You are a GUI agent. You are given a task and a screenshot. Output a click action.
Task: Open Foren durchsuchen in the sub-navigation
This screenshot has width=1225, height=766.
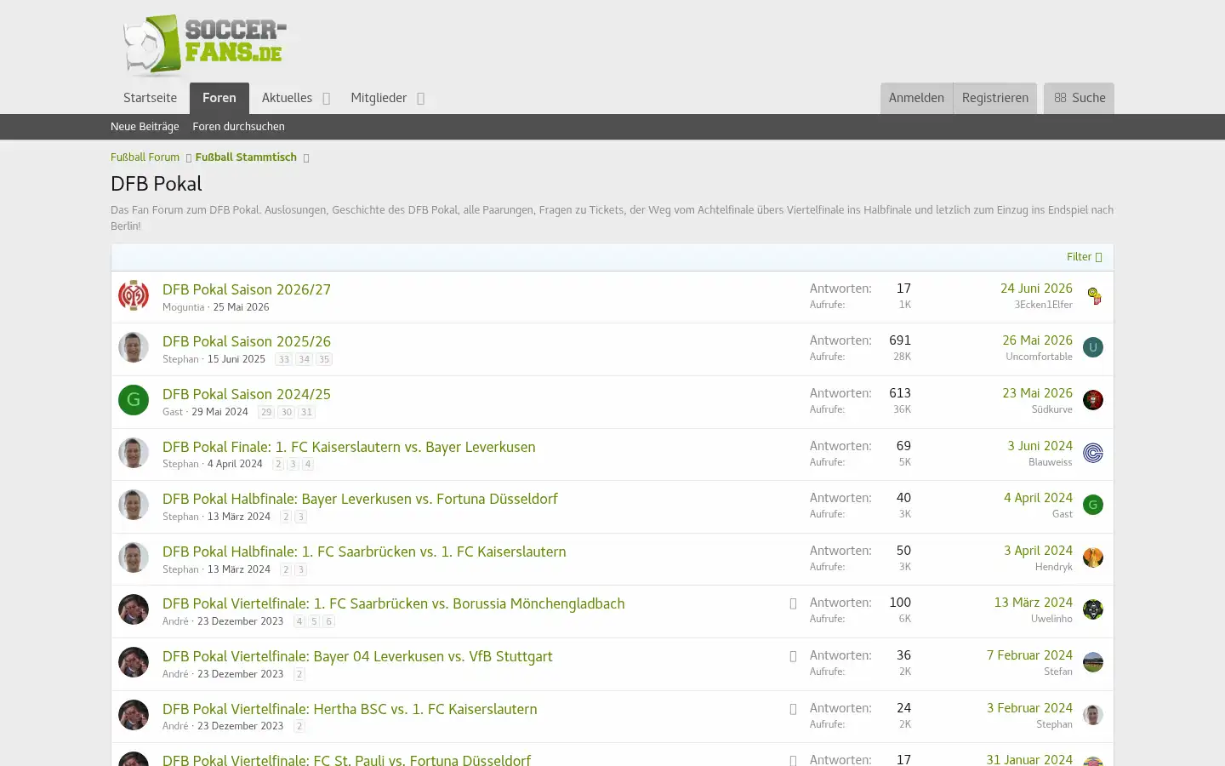click(x=239, y=127)
